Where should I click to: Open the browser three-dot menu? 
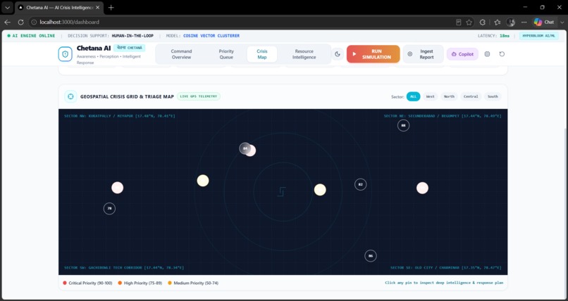pyautogui.click(x=524, y=22)
